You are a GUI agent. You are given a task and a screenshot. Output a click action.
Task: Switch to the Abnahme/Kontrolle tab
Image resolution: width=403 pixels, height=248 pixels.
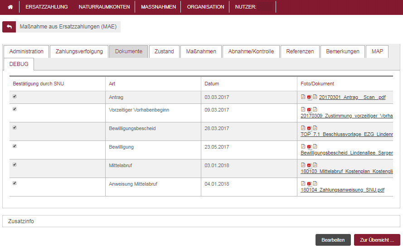[x=251, y=51]
